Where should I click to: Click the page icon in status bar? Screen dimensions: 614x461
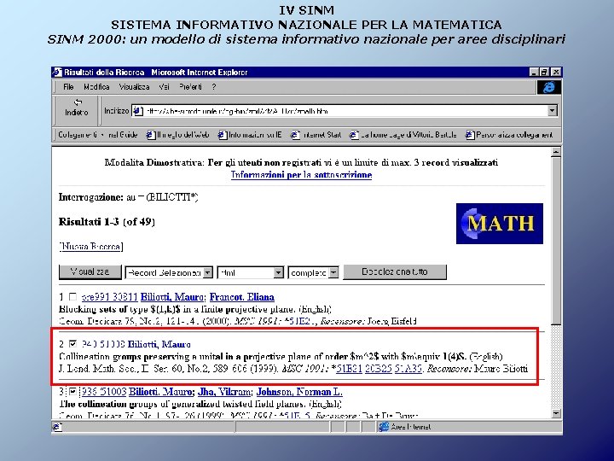tap(57, 428)
